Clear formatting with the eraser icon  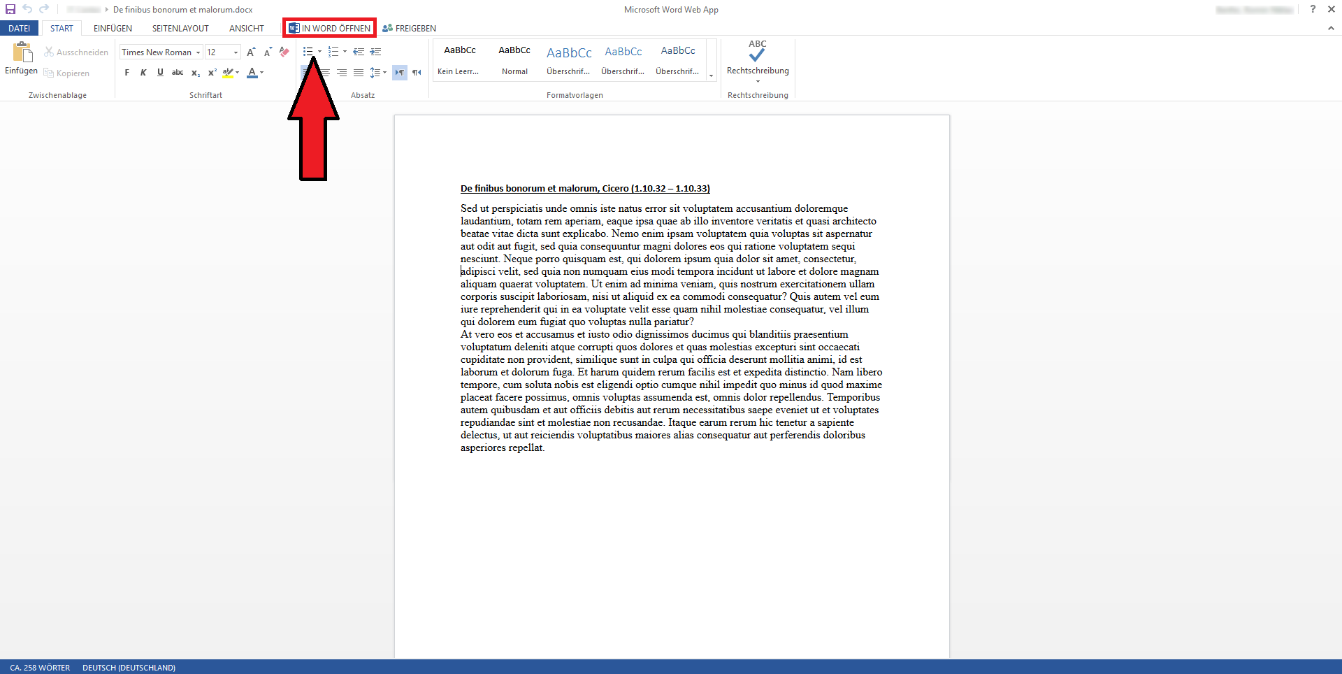pos(284,52)
